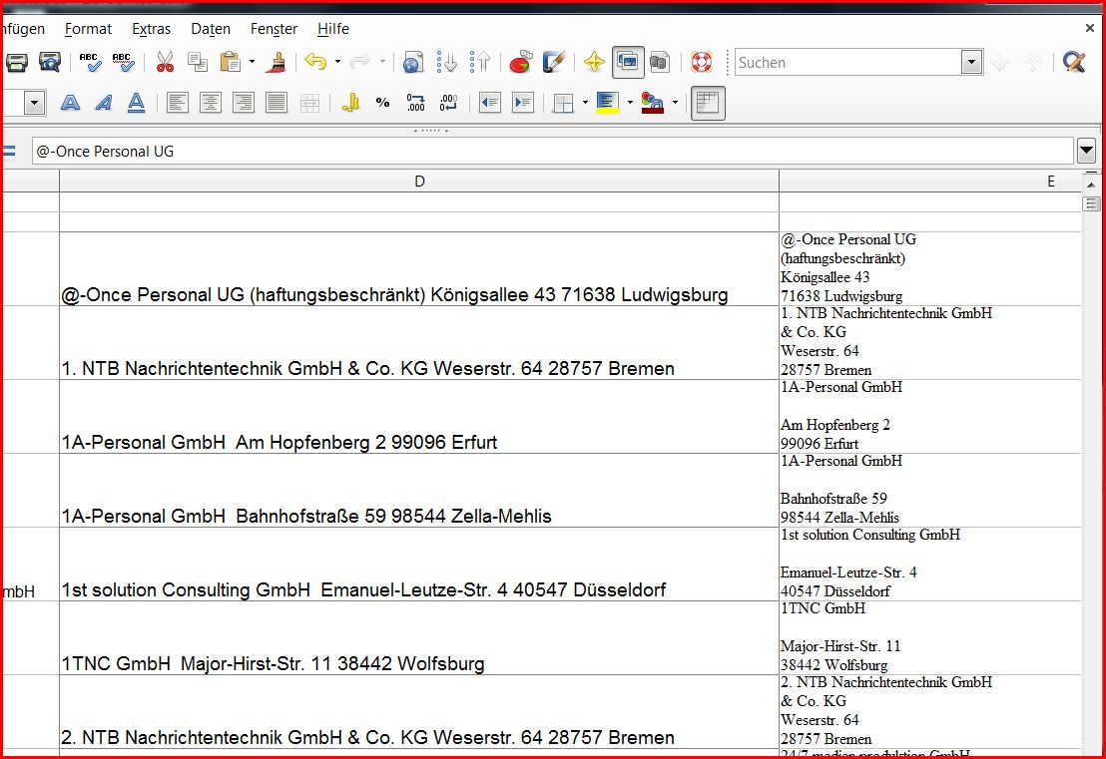Sort ascending with the down-arrow icon

tap(446, 62)
